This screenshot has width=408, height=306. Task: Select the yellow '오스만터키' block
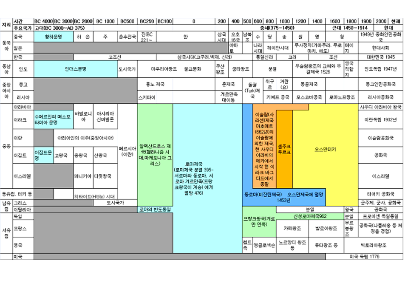point(325,149)
